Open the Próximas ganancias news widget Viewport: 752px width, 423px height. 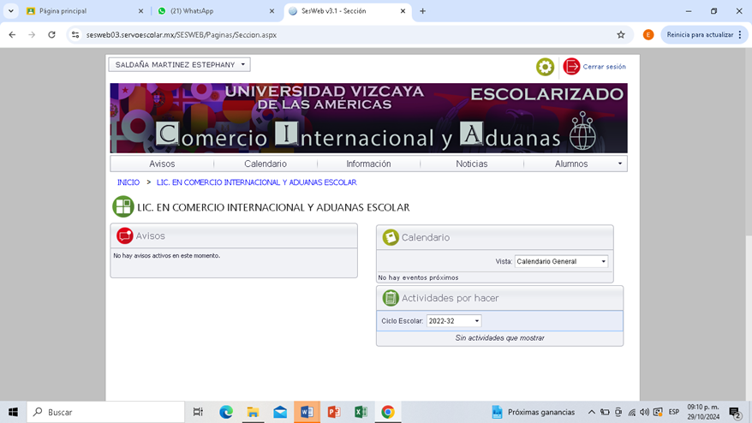[533, 412]
